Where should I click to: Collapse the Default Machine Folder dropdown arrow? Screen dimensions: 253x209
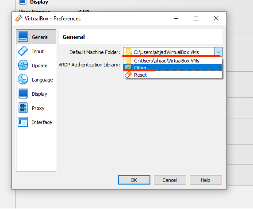(x=218, y=52)
